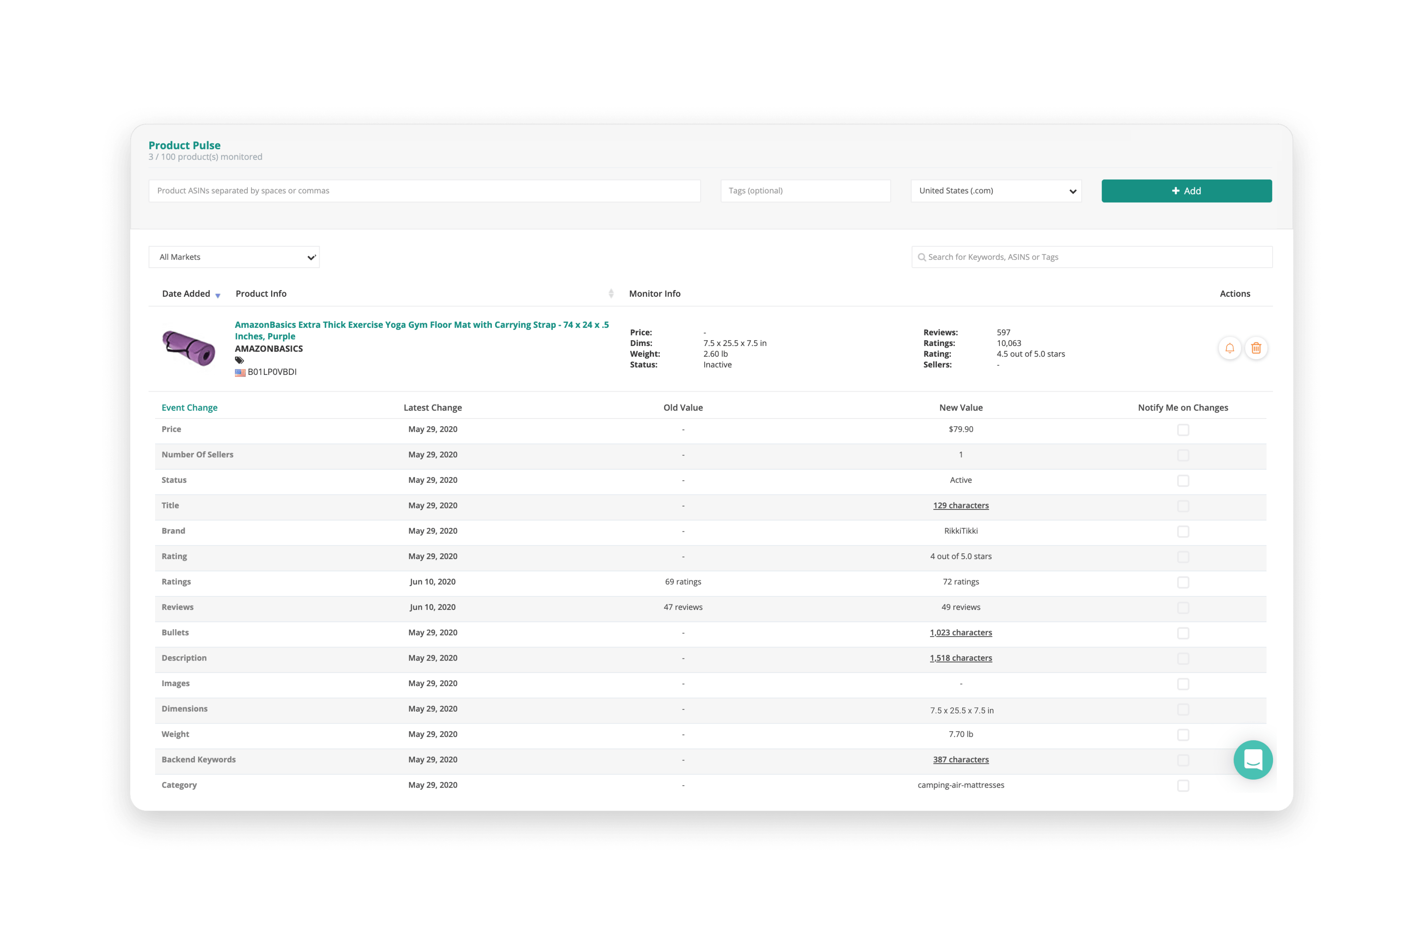The image size is (1423, 942).
Task: Click the 4 out of 5.0 stars value
Action: tap(960, 556)
